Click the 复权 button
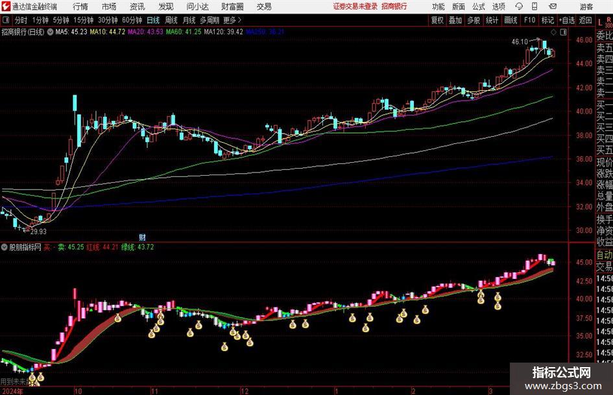The height and width of the screenshot is (395, 613). point(437,20)
